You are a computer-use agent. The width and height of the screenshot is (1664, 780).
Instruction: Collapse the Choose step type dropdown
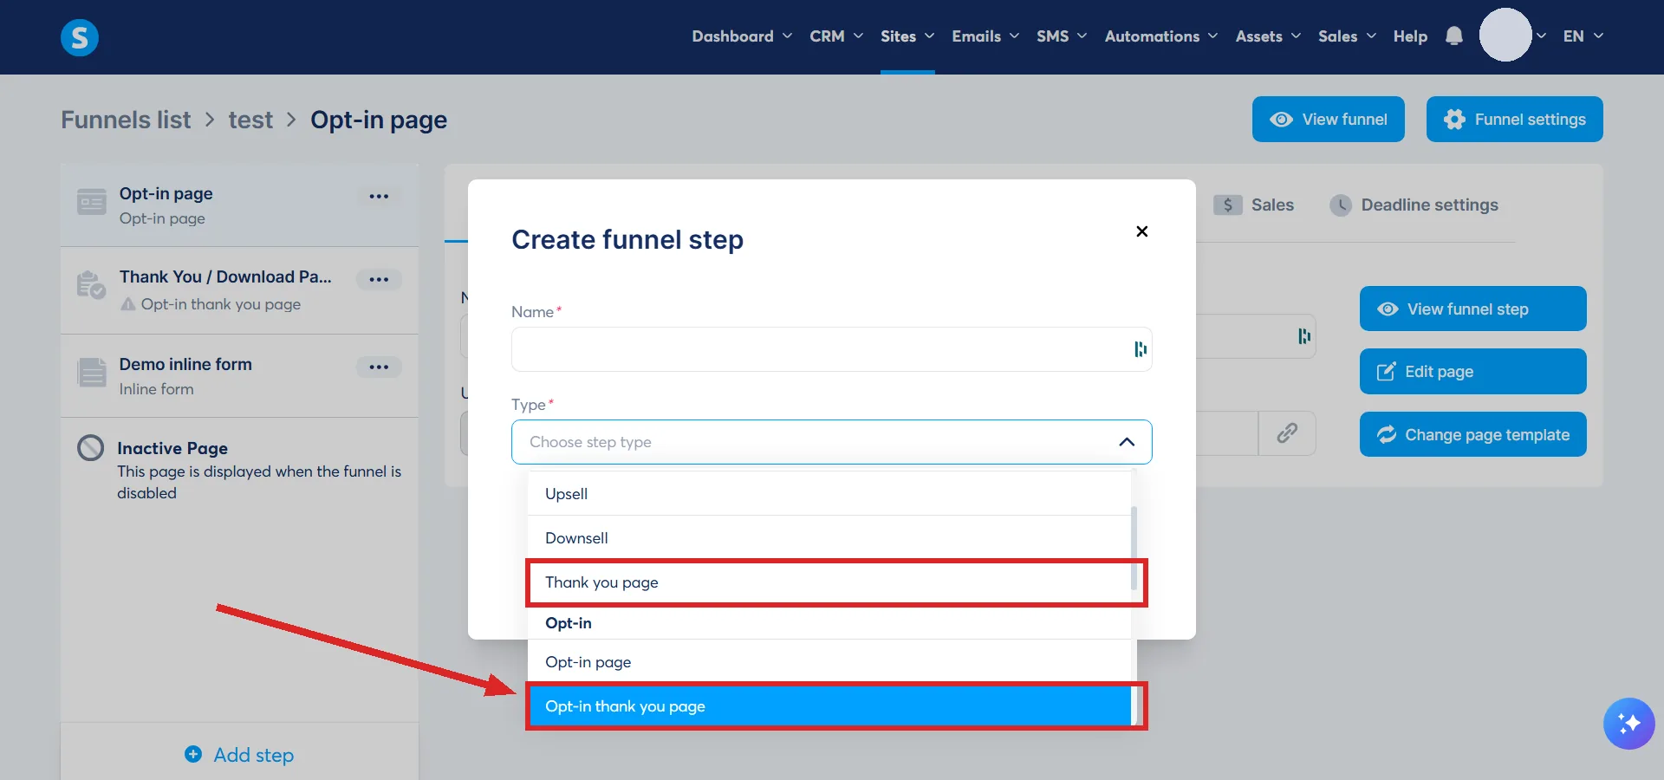pyautogui.click(x=1127, y=442)
